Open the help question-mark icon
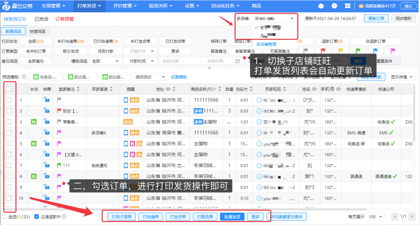This screenshot has height=225, width=420. coord(334,6)
